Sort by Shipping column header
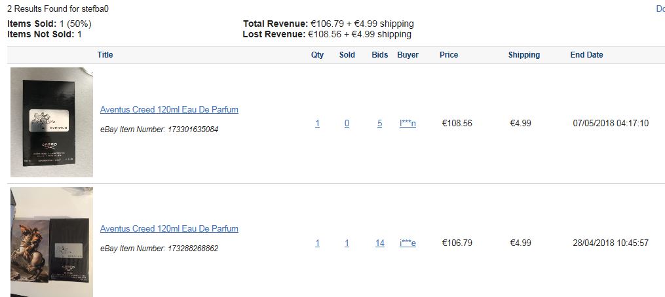Screen dimensions: 665x297 (523, 55)
